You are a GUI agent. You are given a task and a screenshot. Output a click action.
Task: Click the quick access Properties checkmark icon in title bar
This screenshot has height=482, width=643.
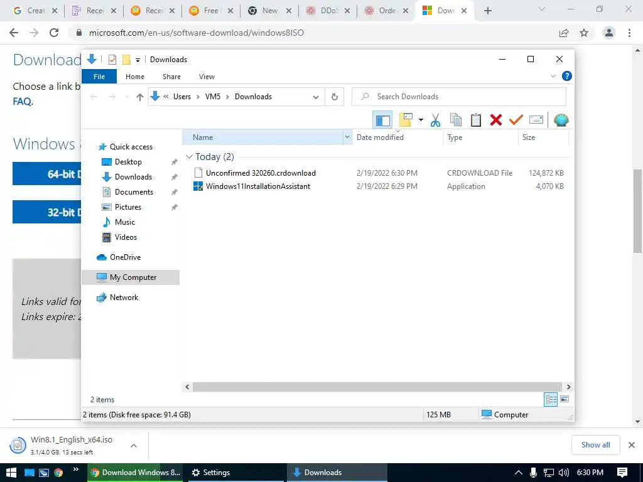point(112,60)
